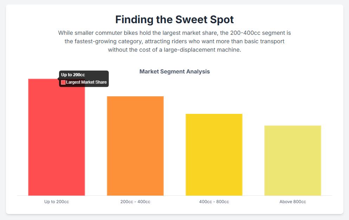349x220 pixels.
Task: Click the 200cc - 400cc axis label
Action: point(135,202)
